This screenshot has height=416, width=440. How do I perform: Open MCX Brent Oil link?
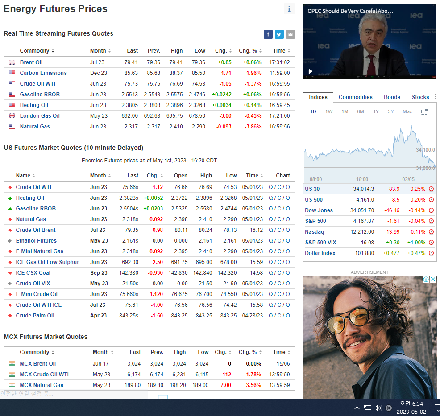click(x=37, y=363)
